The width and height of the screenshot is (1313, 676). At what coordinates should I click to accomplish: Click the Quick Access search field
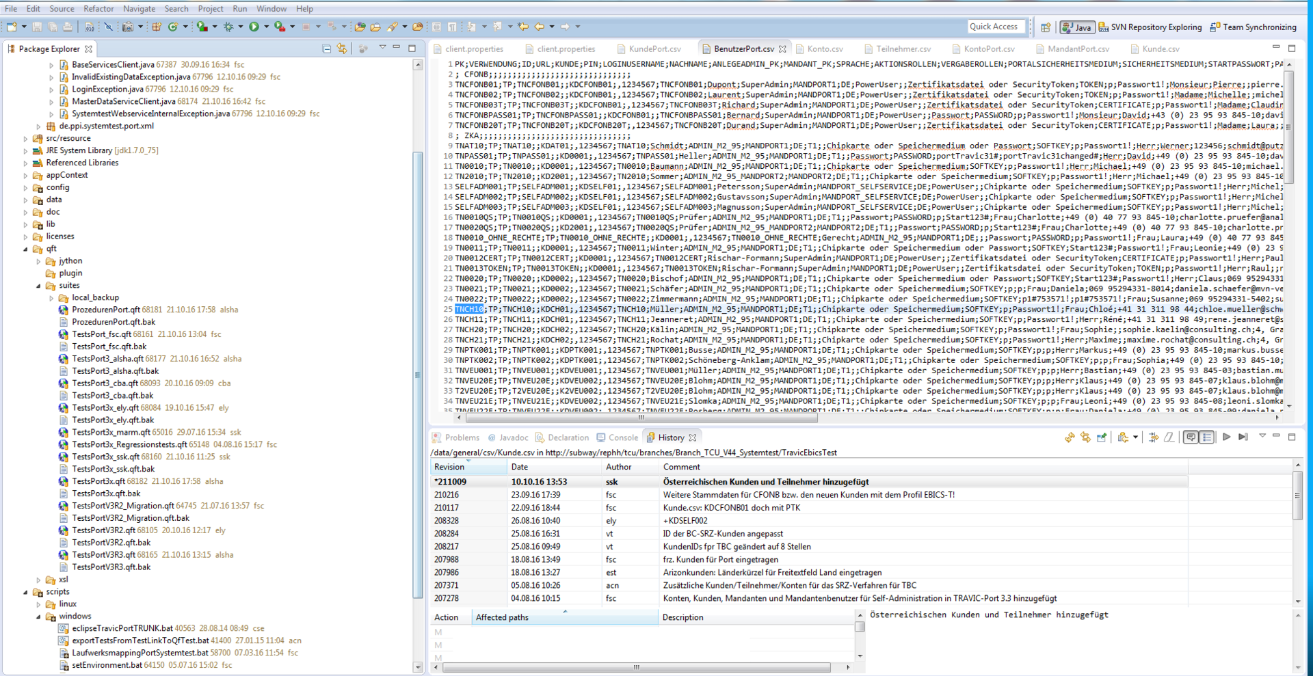[996, 27]
